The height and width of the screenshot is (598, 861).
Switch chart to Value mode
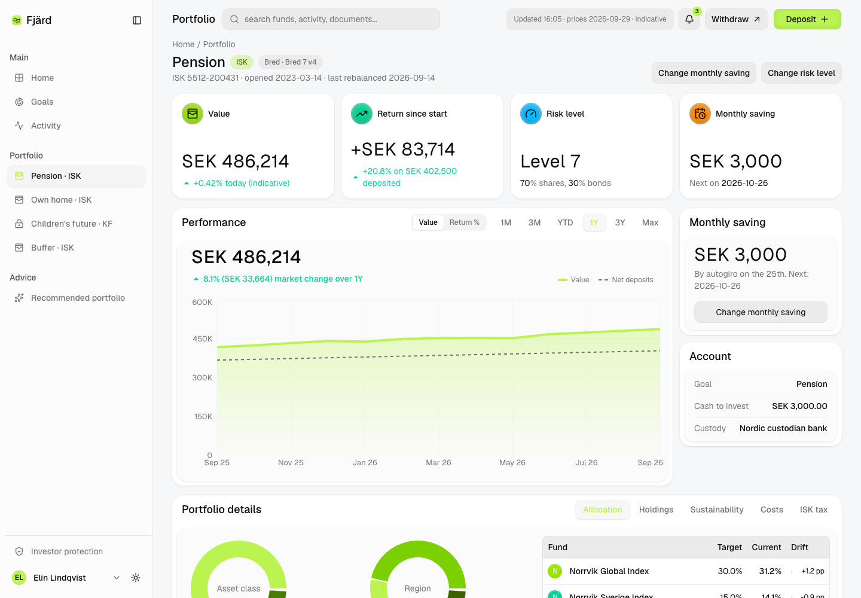428,222
